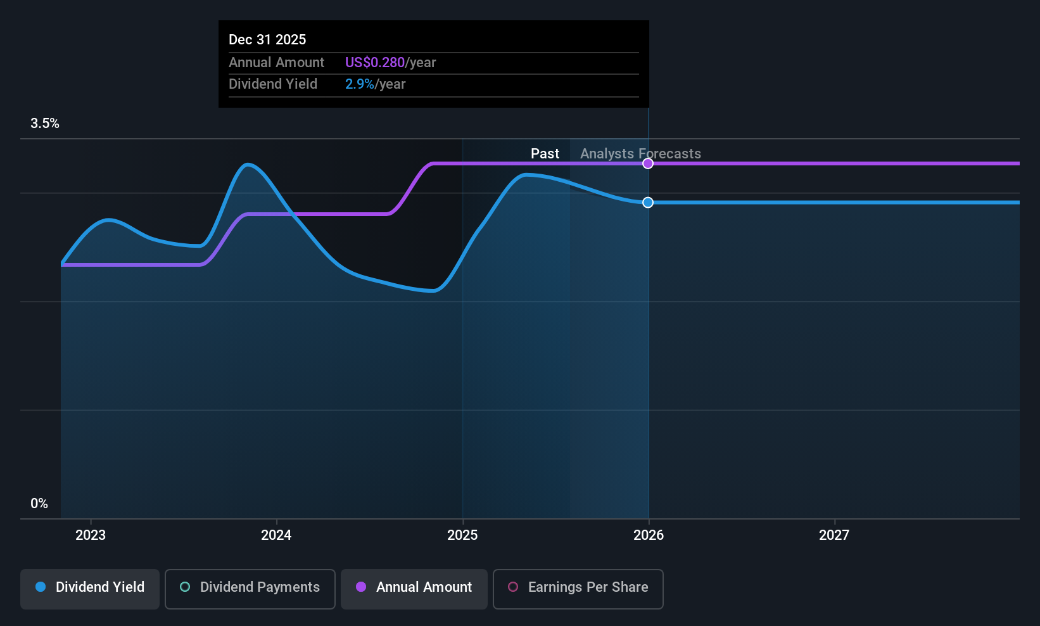
Task: Click the Analysts Forecasts label
Action: coord(640,153)
